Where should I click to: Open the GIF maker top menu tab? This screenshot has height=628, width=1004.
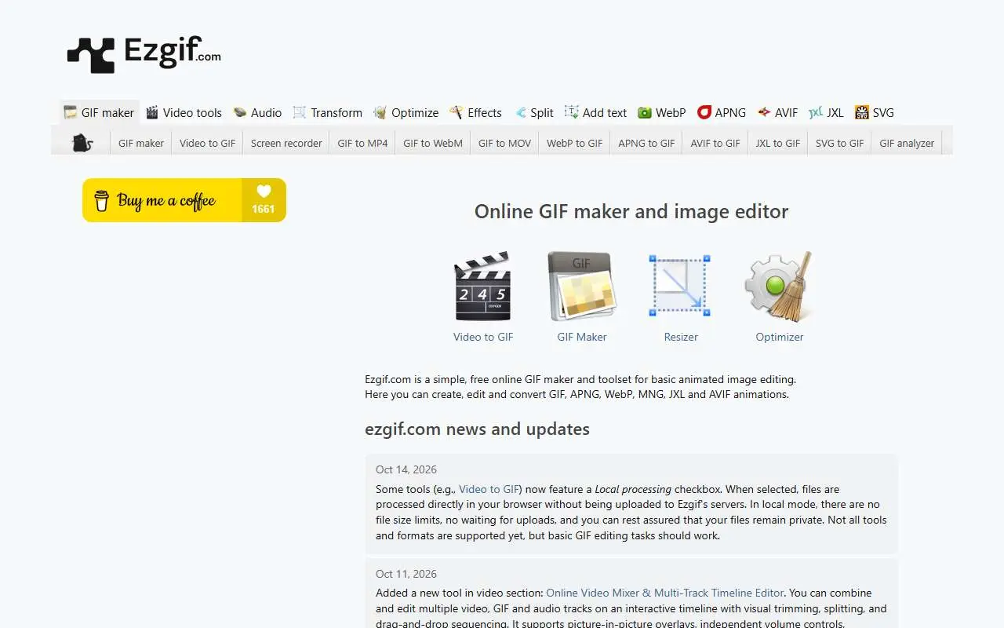coord(99,112)
